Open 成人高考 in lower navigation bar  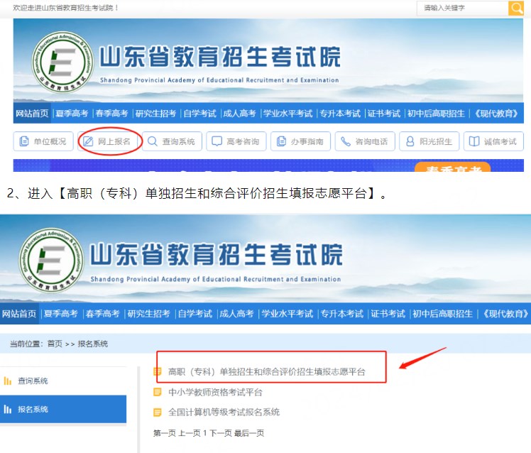[236, 314]
